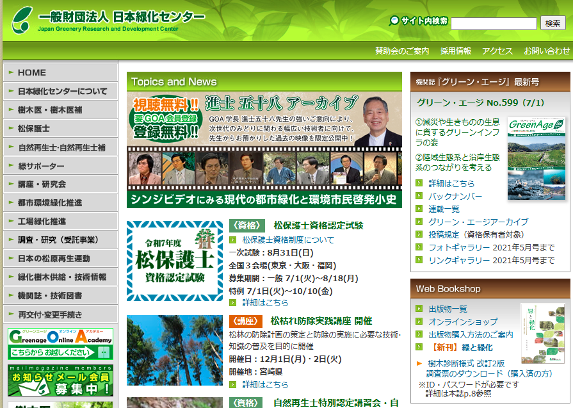Open the 自然再生士特別認定講習会 heading link
Viewport: 573px width, 408px height.
(x=336, y=403)
